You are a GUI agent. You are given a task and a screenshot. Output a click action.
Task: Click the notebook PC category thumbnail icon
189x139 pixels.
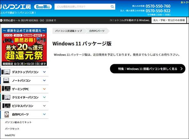(6, 81)
